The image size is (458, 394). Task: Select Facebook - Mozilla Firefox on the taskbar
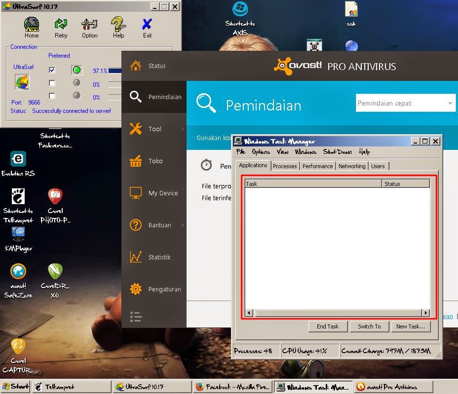tap(232, 387)
